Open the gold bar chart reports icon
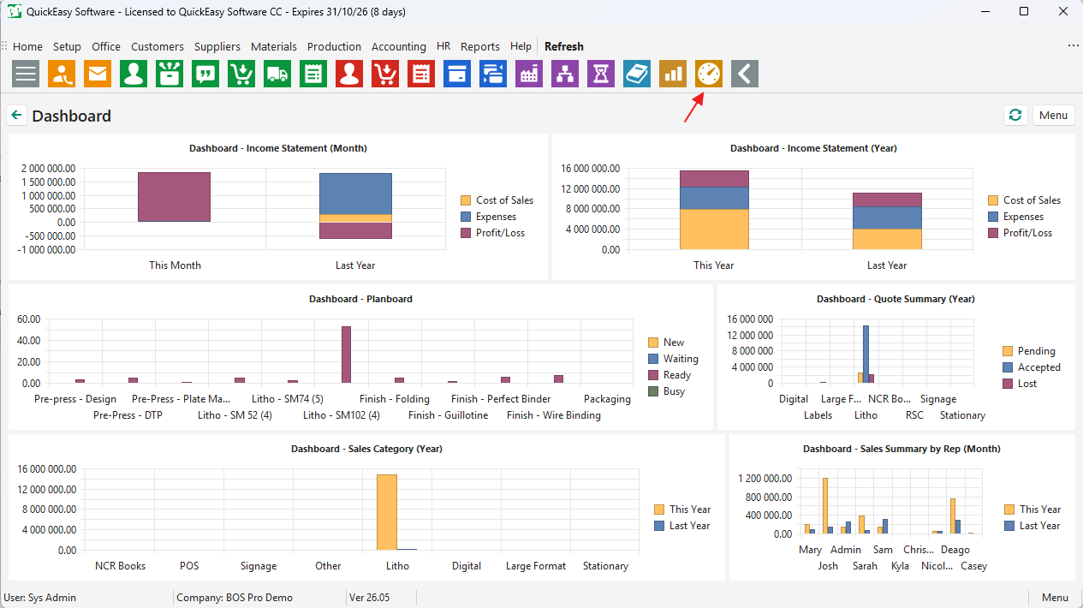 coord(674,74)
